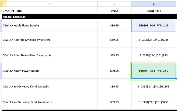This screenshot has width=177, height=111.
Task: Click the Product Title header cell
Action: (x=49, y=11)
